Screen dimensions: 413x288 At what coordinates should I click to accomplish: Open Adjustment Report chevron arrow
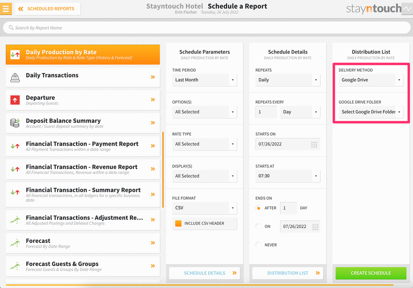[153, 220]
